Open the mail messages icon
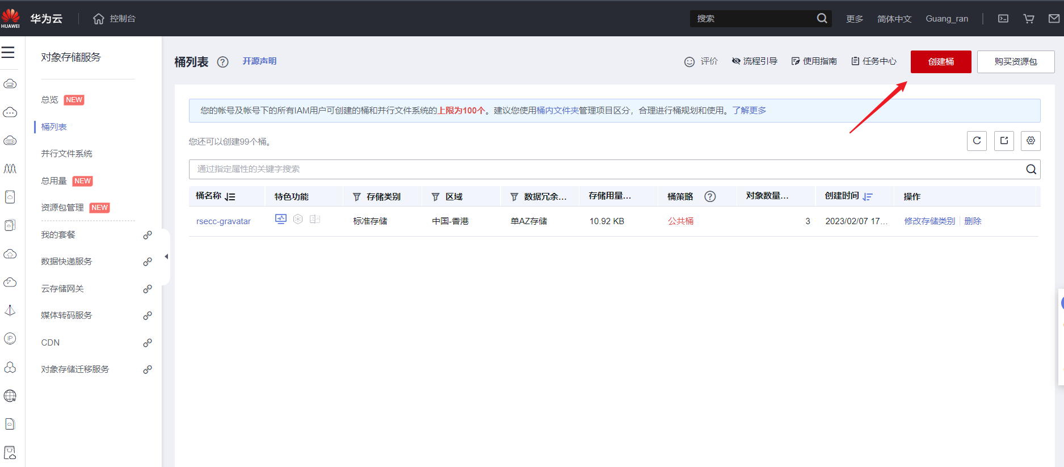Image resolution: width=1064 pixels, height=467 pixels. coord(1054,19)
